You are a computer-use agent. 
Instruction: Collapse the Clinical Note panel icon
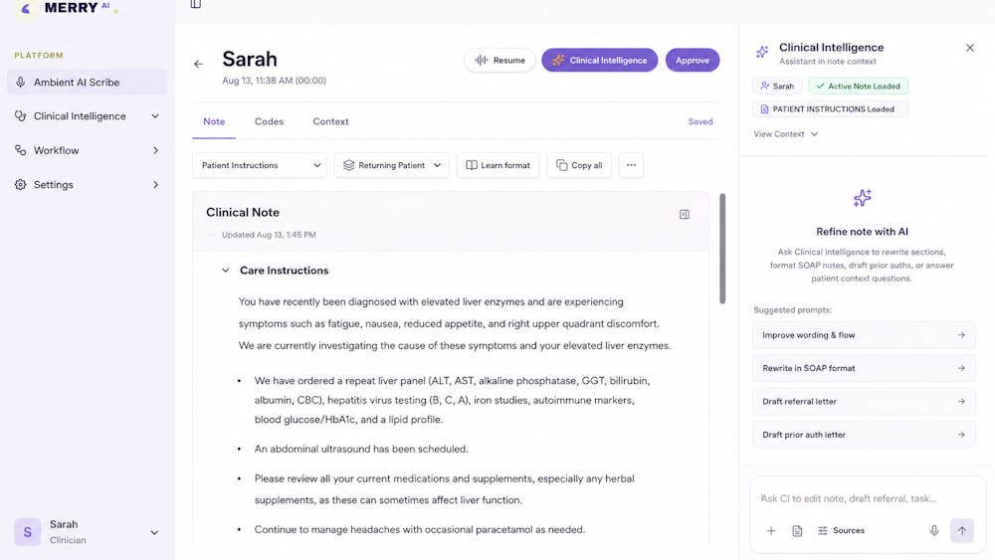tap(685, 215)
